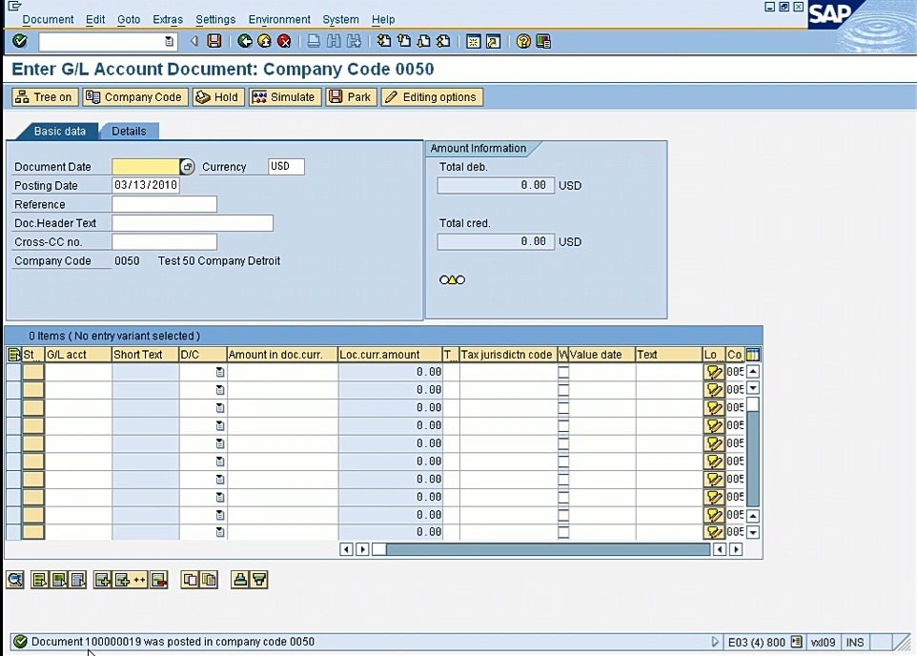
Task: Click the Generate Shortcut icon
Action: [x=493, y=41]
